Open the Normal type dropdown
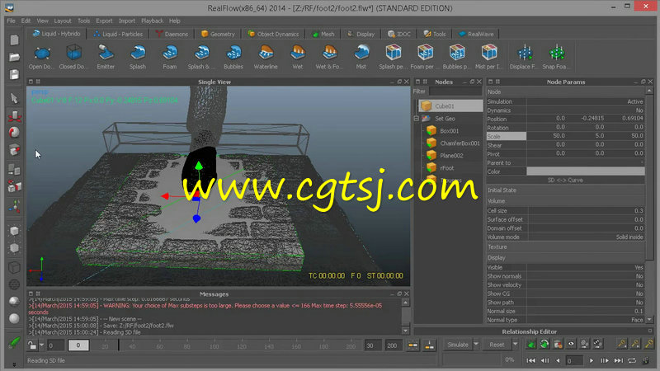This screenshot has width=660, height=371. pyautogui.click(x=586, y=320)
